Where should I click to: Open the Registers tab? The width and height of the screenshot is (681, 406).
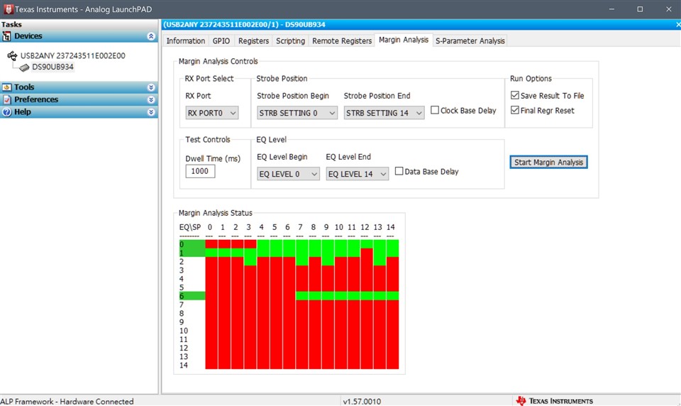pyautogui.click(x=253, y=41)
